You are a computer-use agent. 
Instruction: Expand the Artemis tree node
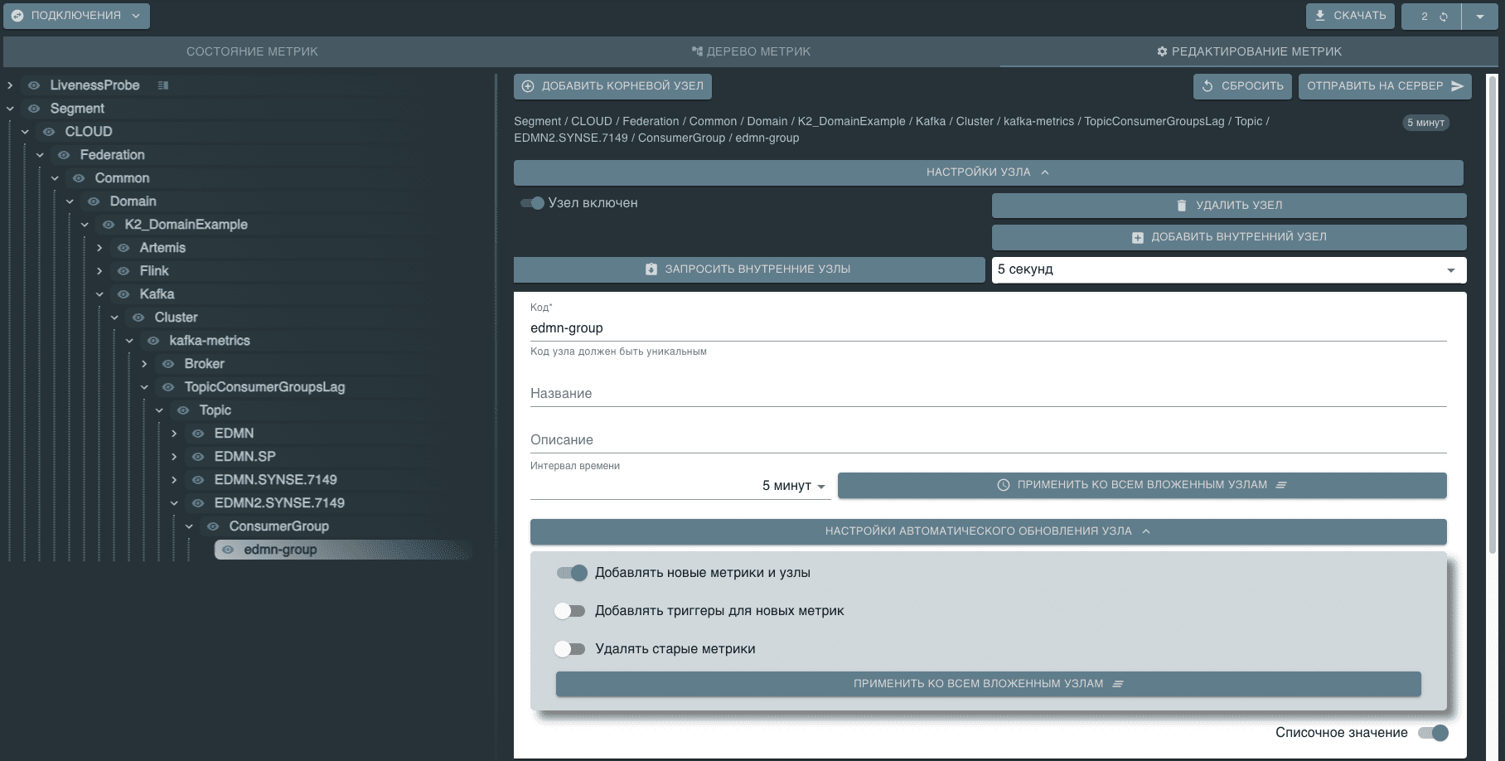pos(99,248)
